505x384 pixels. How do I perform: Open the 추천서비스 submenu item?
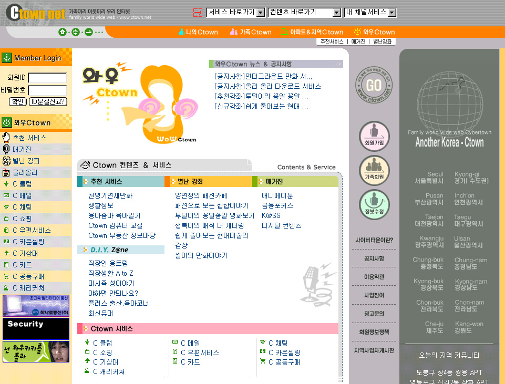tap(332, 41)
